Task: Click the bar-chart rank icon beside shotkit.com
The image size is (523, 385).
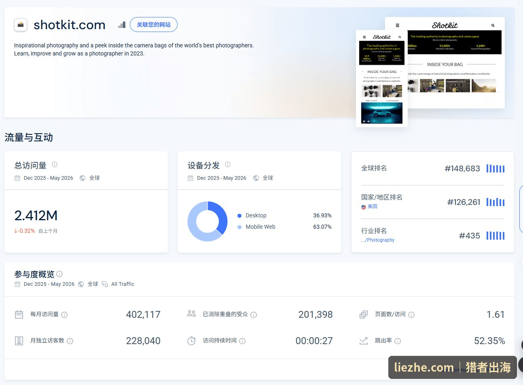Action: [122, 25]
